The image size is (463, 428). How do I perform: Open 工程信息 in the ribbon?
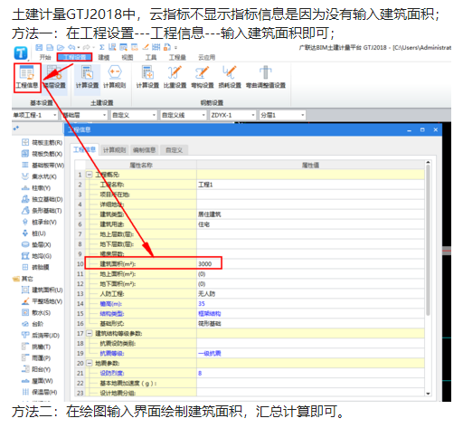(27, 78)
